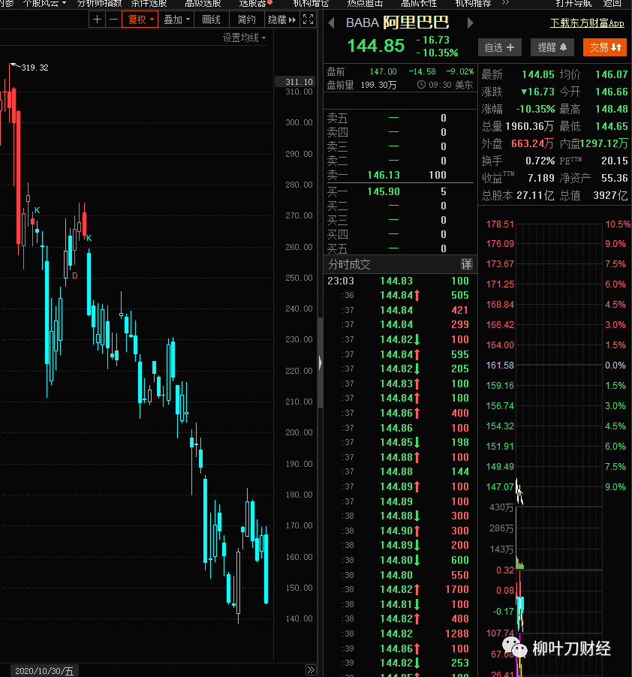Click the D marker on the chart

coord(74,275)
